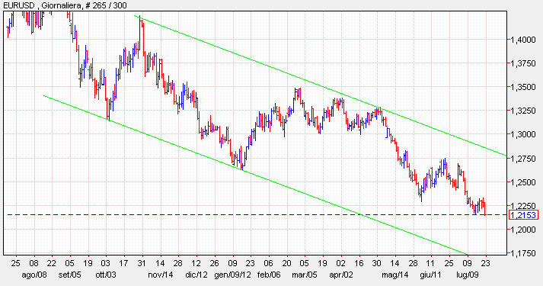Select day tick label 31 on date axis
The width and height of the screenshot is (543, 286).
[x=142, y=263]
